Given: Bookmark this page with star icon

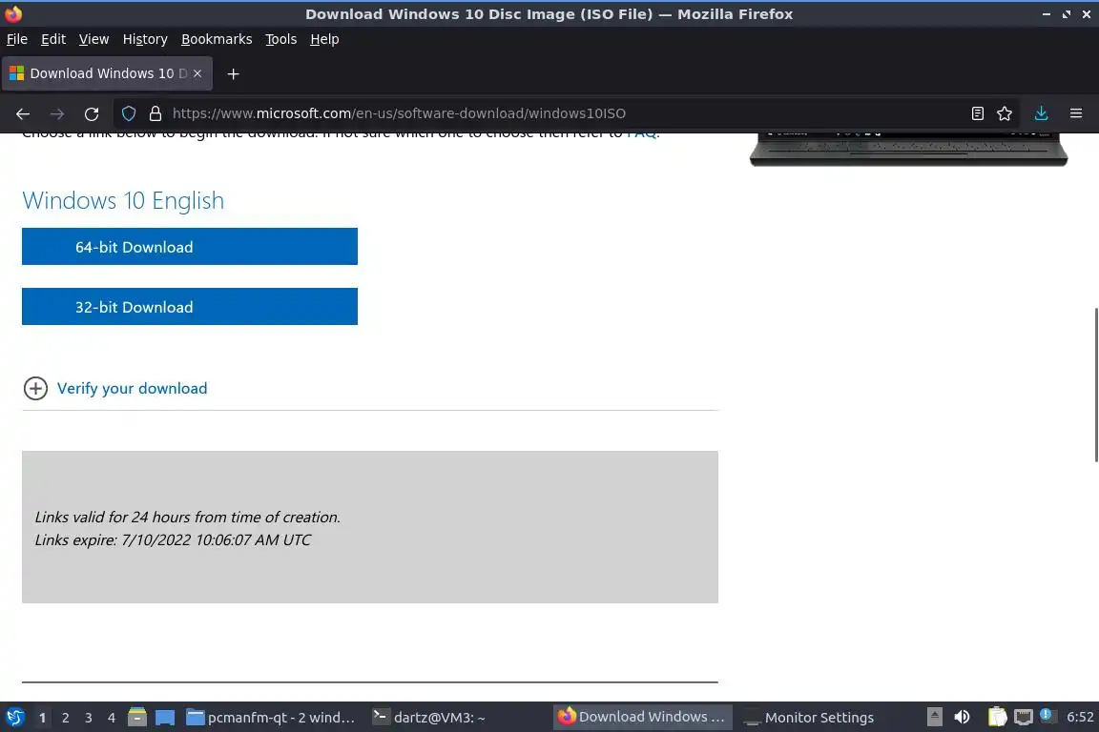Looking at the screenshot, I should [1005, 113].
